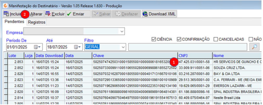Sort by the Nome column header

237,56
